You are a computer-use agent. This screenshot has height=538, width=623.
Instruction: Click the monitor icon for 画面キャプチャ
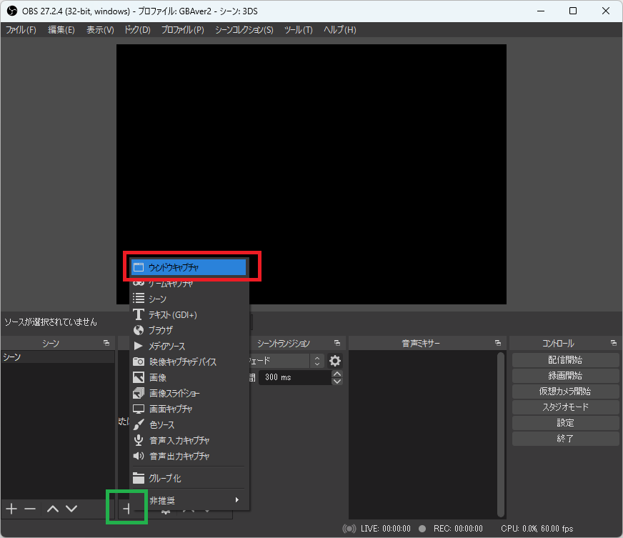tap(139, 409)
